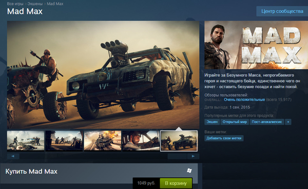This screenshot has height=189, width=308.
Task: Click the 'Mad Max' page title
Action: (x=25, y=11)
